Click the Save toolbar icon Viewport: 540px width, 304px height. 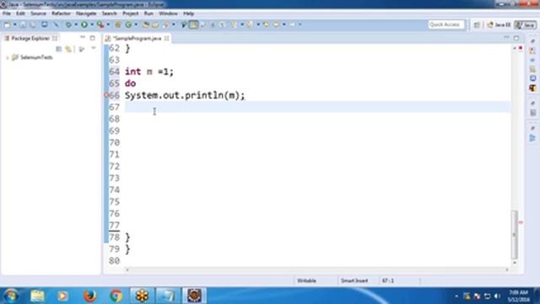pos(23,24)
